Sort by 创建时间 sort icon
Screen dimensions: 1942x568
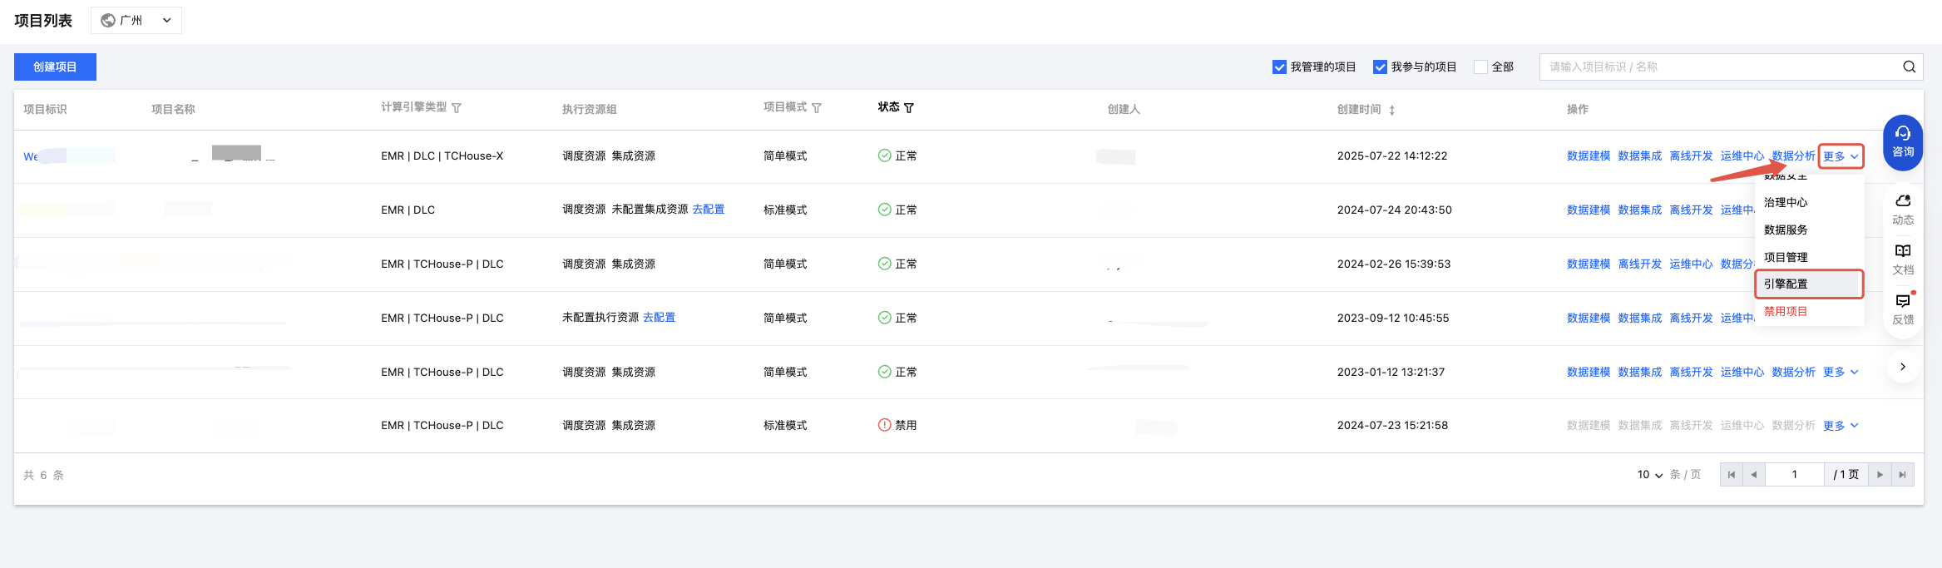(1391, 110)
